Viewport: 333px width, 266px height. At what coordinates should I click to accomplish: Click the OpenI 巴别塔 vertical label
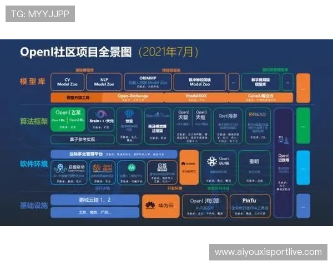click(x=284, y=158)
